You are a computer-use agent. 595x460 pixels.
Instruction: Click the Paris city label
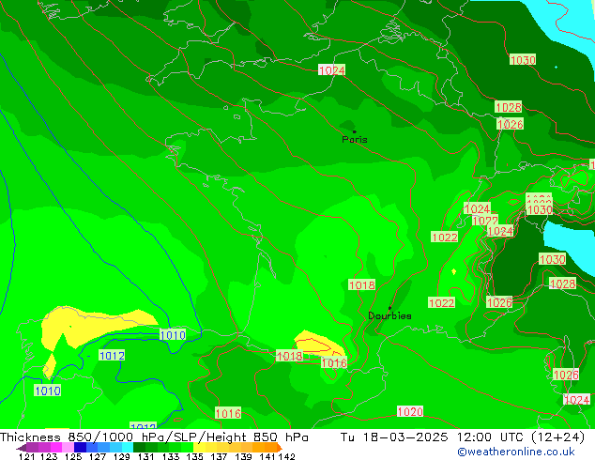tap(355, 140)
